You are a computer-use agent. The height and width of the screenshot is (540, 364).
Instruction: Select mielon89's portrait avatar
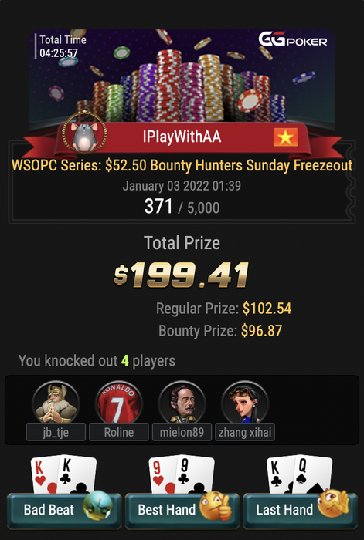(182, 403)
